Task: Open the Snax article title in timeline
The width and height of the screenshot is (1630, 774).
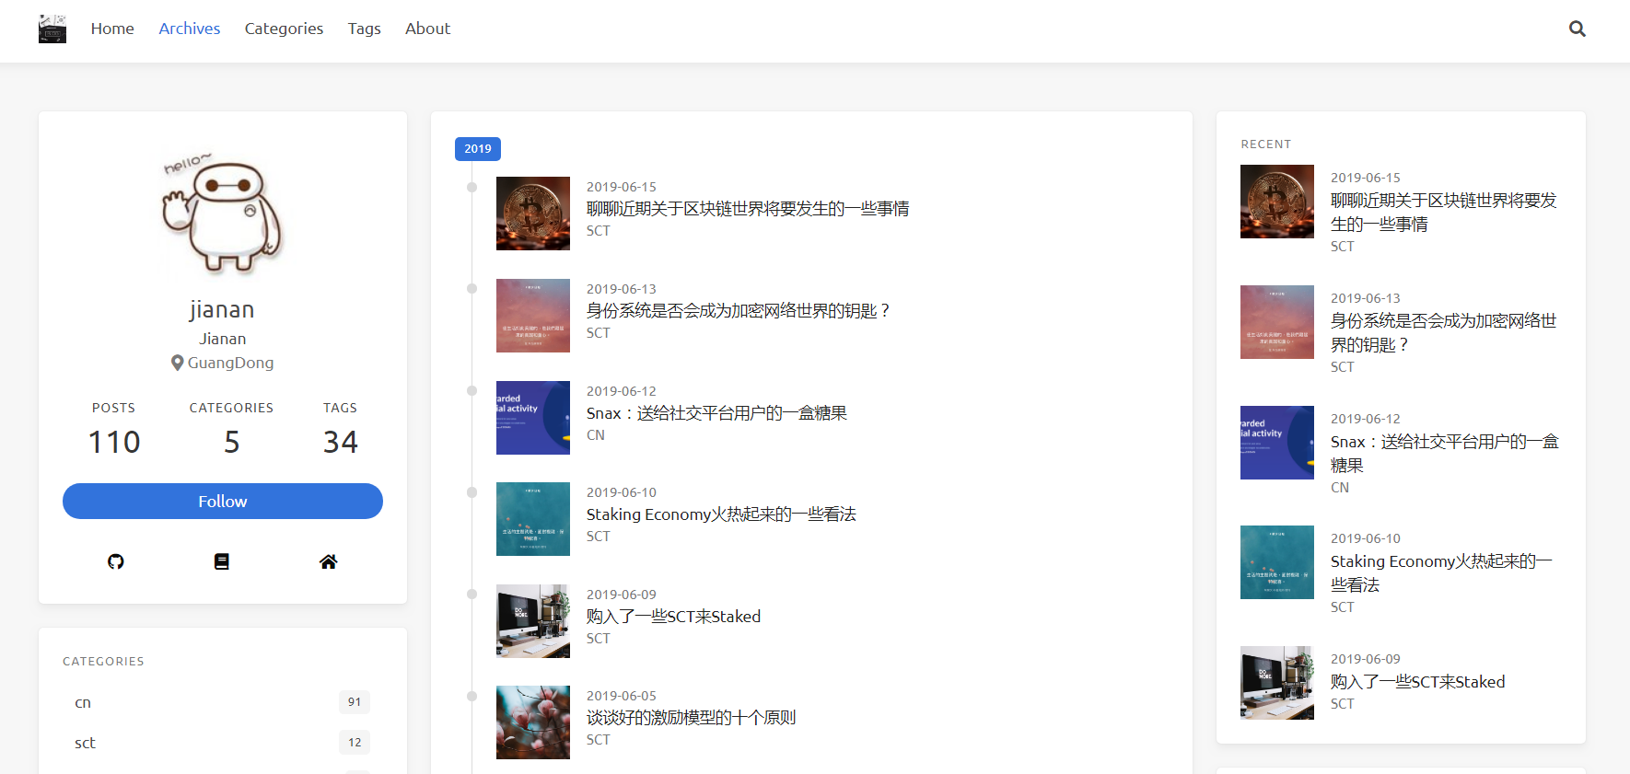Action: coord(716,413)
